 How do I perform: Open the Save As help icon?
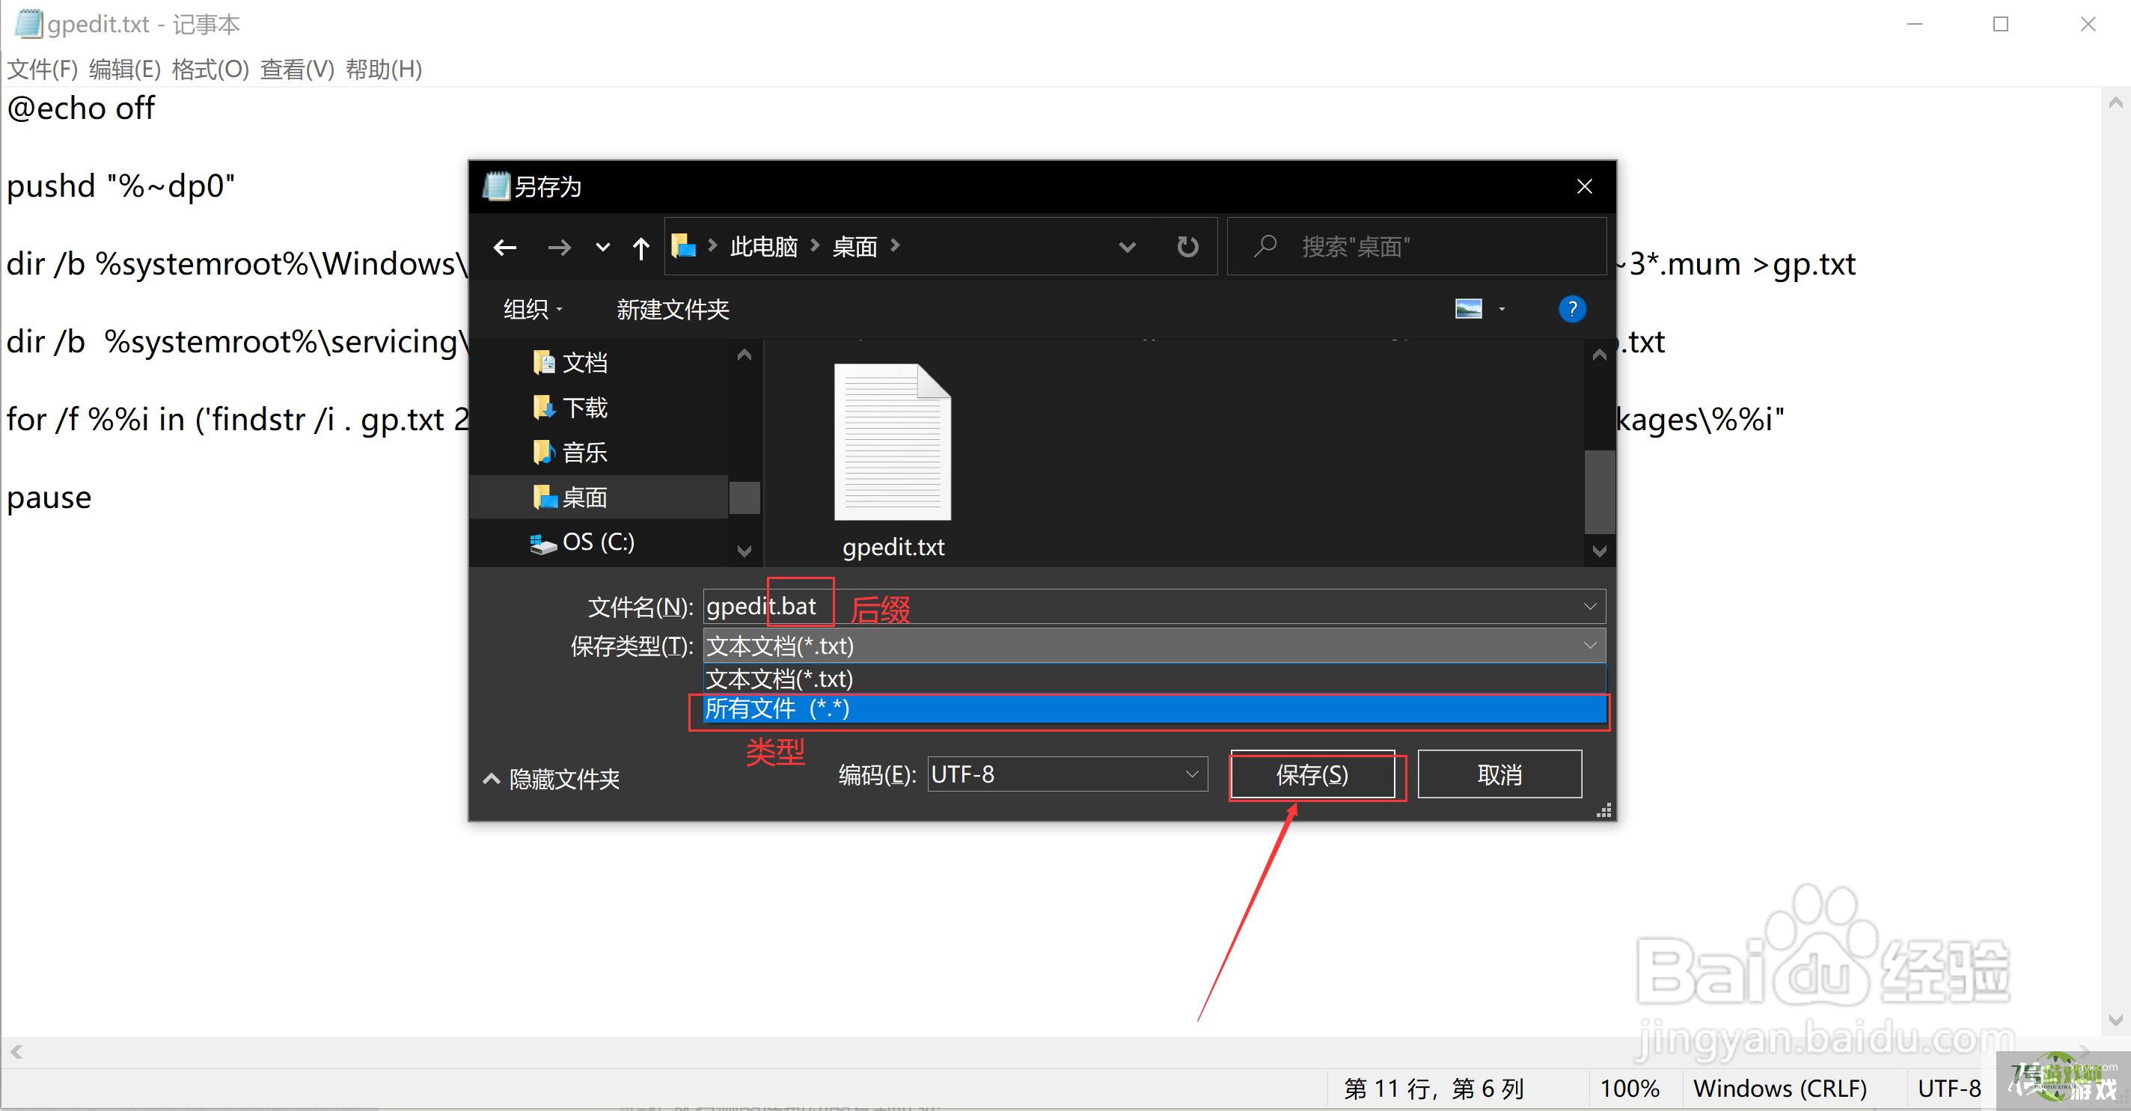[x=1572, y=310]
